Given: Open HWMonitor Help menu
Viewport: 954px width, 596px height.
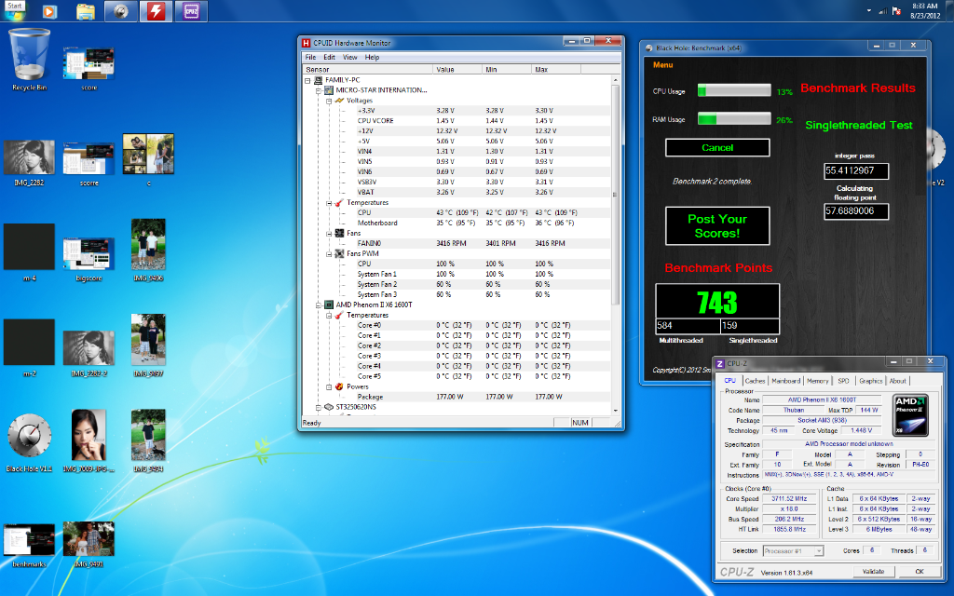Looking at the screenshot, I should pyautogui.click(x=372, y=57).
